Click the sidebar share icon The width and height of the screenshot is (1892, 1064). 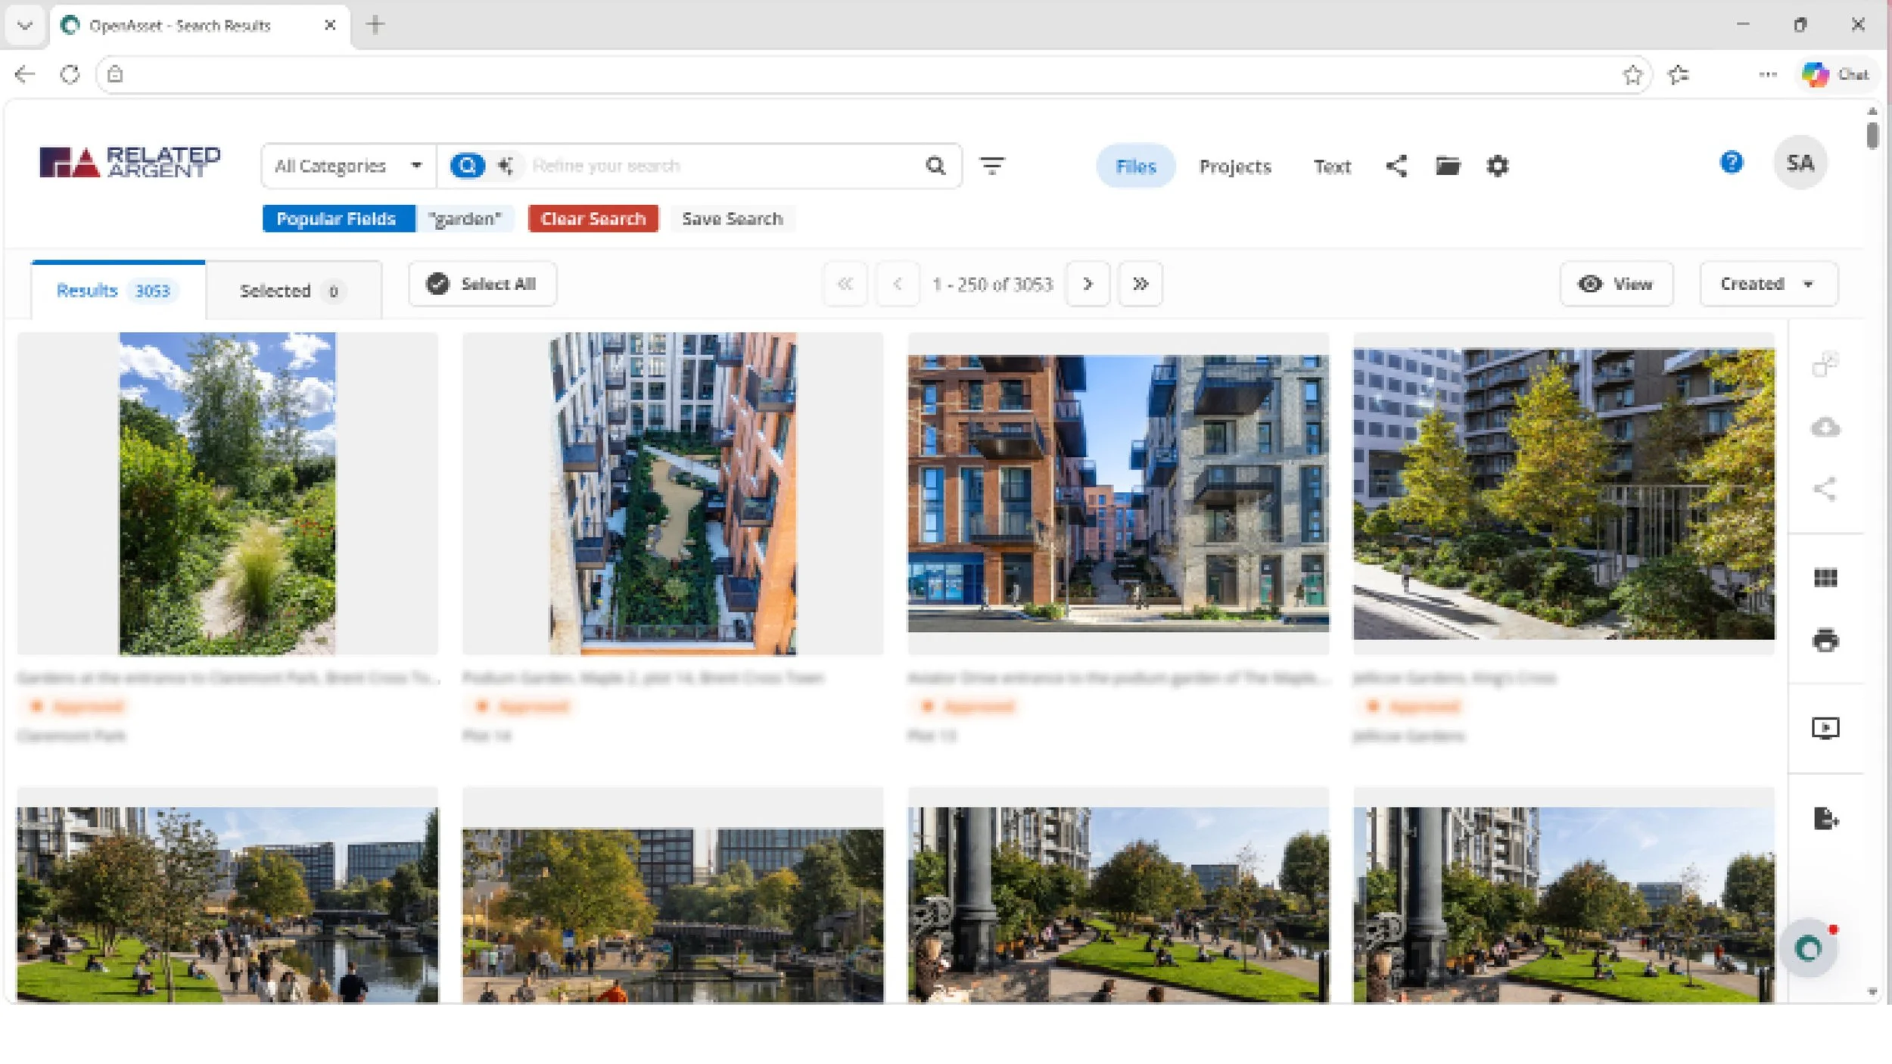pos(1825,489)
